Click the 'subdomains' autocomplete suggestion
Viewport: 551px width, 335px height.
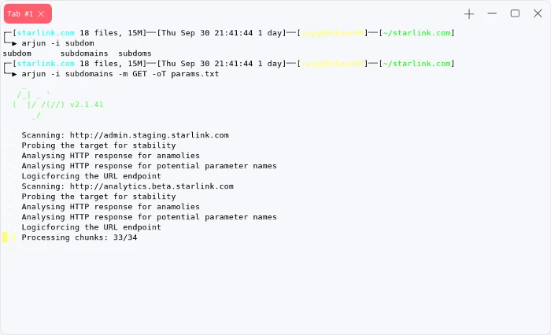[84, 53]
